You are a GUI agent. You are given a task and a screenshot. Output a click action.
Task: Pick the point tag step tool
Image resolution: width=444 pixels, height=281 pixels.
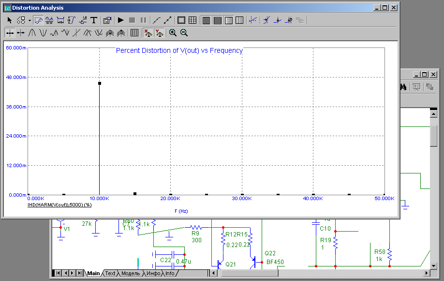click(83, 20)
